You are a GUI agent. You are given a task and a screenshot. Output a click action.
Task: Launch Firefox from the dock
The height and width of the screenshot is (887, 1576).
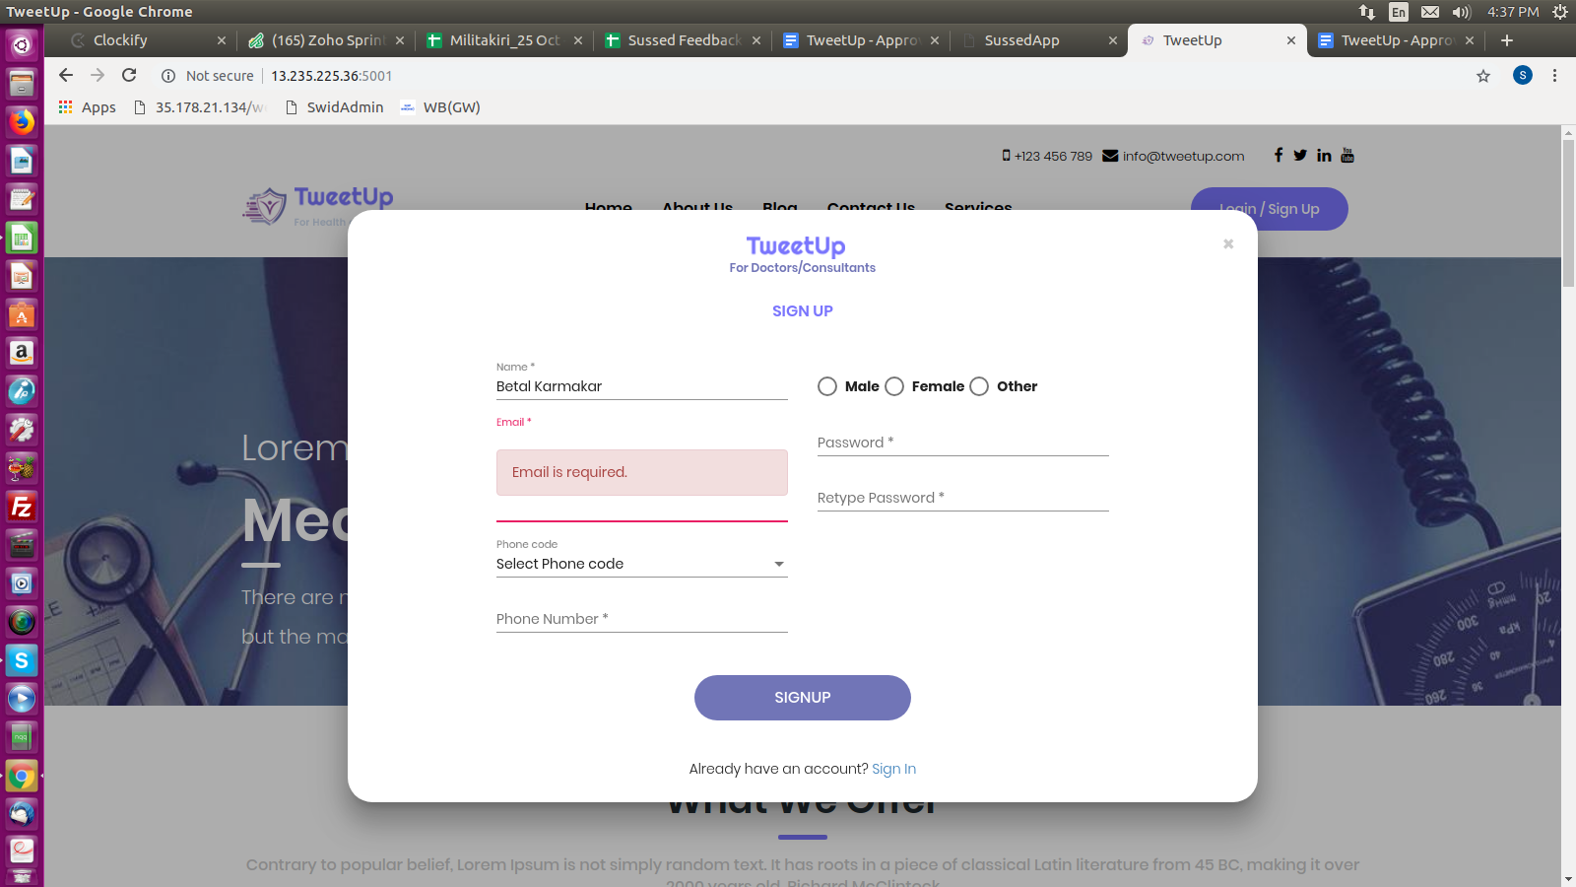pyautogui.click(x=22, y=121)
